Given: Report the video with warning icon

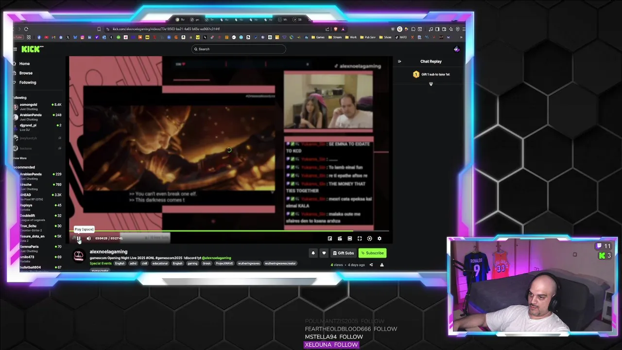Looking at the screenshot, I should pyautogui.click(x=381, y=265).
